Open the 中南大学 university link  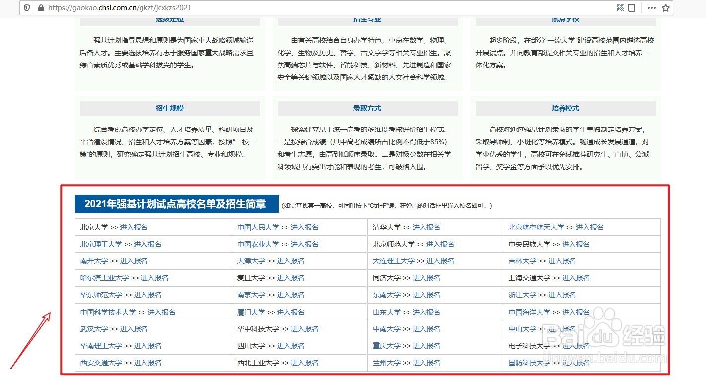(x=387, y=329)
